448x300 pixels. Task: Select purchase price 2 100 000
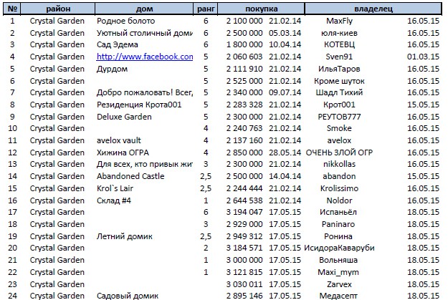pos(244,21)
